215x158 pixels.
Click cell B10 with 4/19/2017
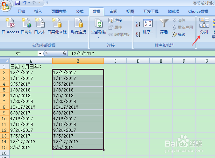click(x=78, y=118)
